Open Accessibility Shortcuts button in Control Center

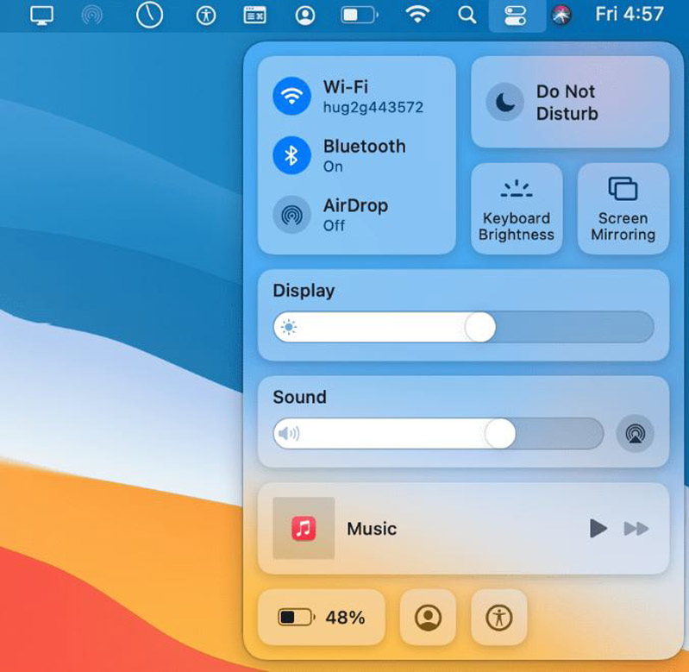499,617
